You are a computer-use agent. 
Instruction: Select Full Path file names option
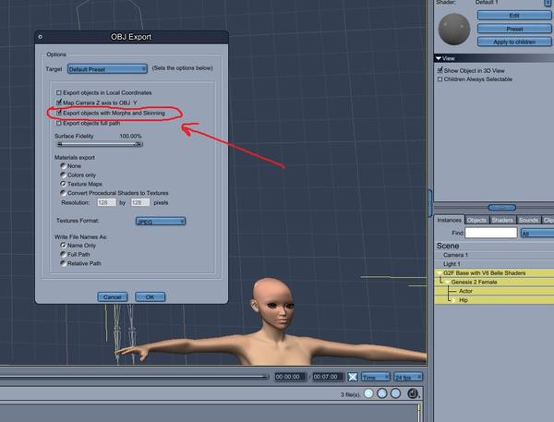[x=63, y=254]
